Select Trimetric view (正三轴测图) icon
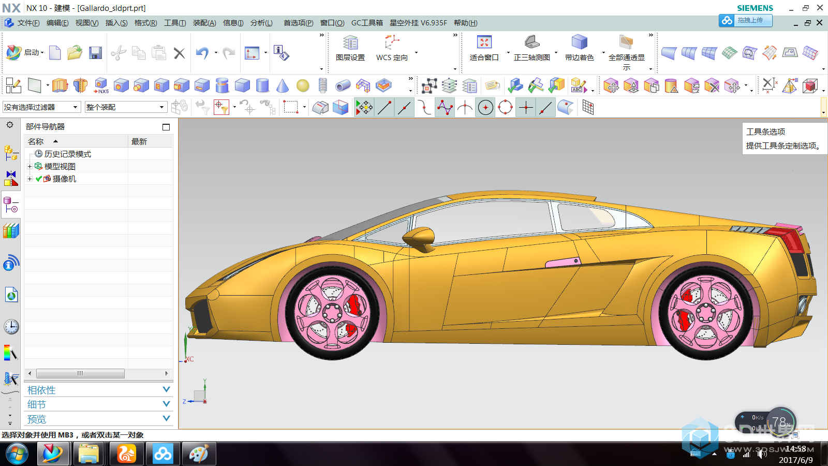Image resolution: width=828 pixels, height=466 pixels. tap(532, 48)
